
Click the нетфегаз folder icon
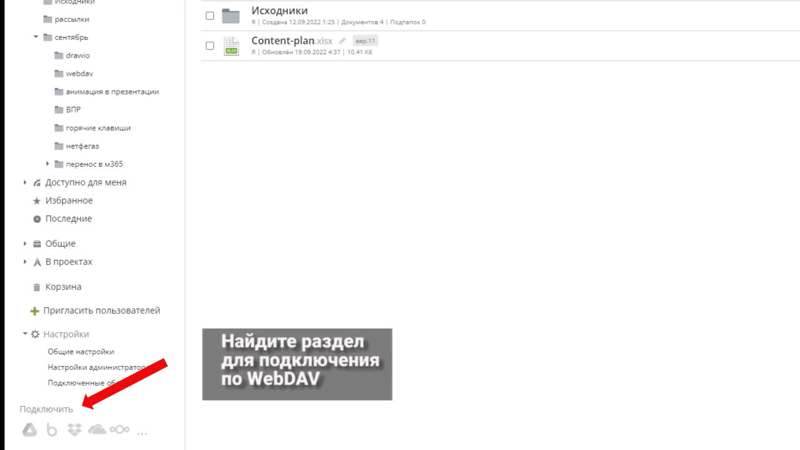point(59,146)
